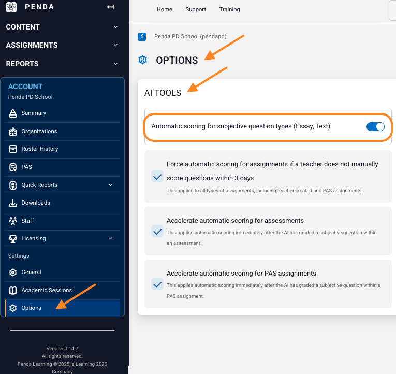Click the OPTIONS page heading
396x374 pixels.
[177, 61]
